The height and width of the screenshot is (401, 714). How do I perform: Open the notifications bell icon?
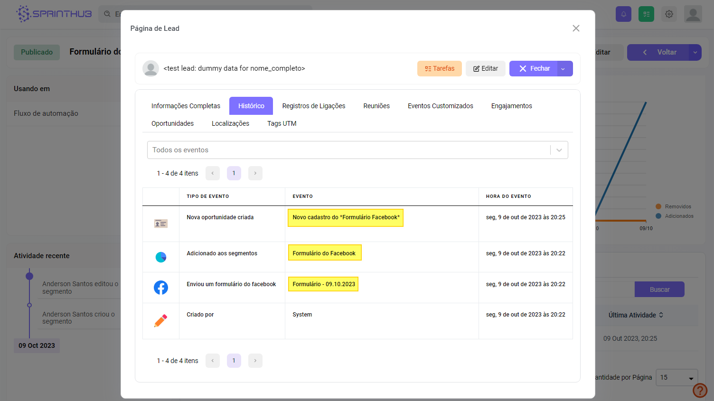623,14
